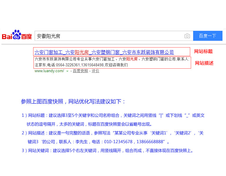Open the 六安门窗加工 result title link

(104, 52)
